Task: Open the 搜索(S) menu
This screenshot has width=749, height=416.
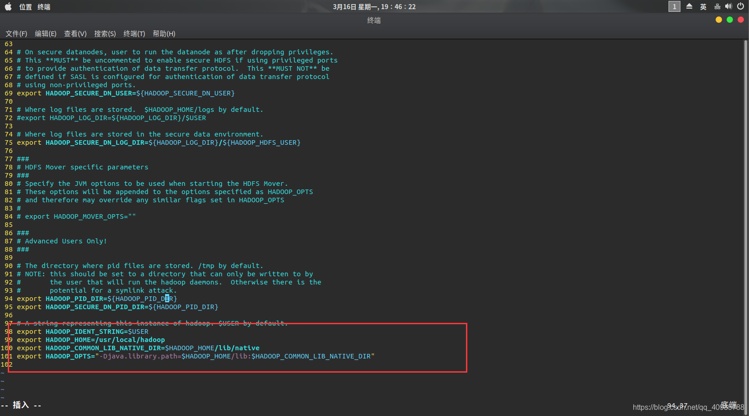Action: tap(105, 34)
